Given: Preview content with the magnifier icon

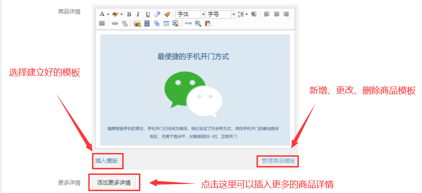Looking at the screenshot, I should click(198, 24).
